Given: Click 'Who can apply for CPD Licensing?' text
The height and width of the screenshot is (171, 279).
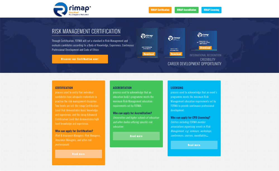Looking at the screenshot, I should tap(190, 118).
